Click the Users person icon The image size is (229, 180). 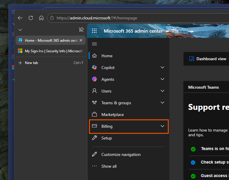pos(94,91)
